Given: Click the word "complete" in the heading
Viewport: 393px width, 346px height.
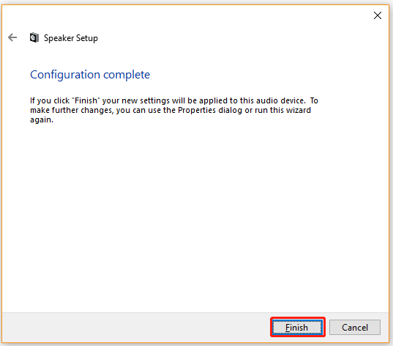Looking at the screenshot, I should pos(127,75).
